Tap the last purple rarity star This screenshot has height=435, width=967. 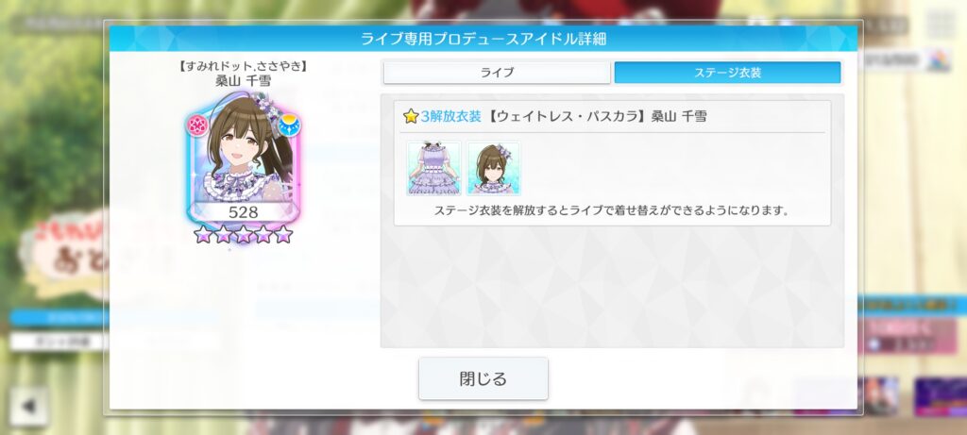click(283, 234)
